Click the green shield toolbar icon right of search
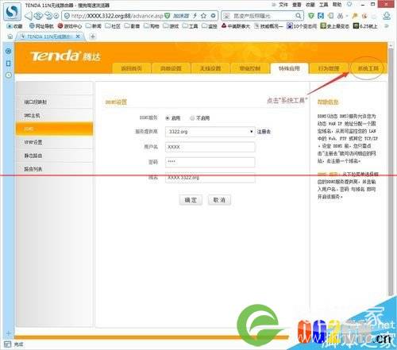Viewport: 397px width, 350px height. pyautogui.click(x=311, y=16)
